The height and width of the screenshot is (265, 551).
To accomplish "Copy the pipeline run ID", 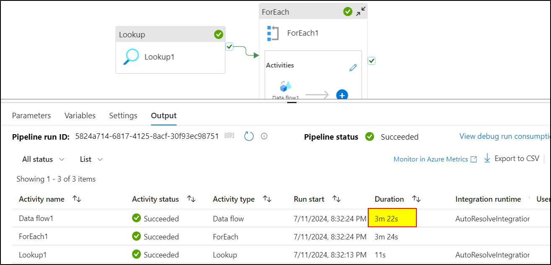I will (229, 136).
